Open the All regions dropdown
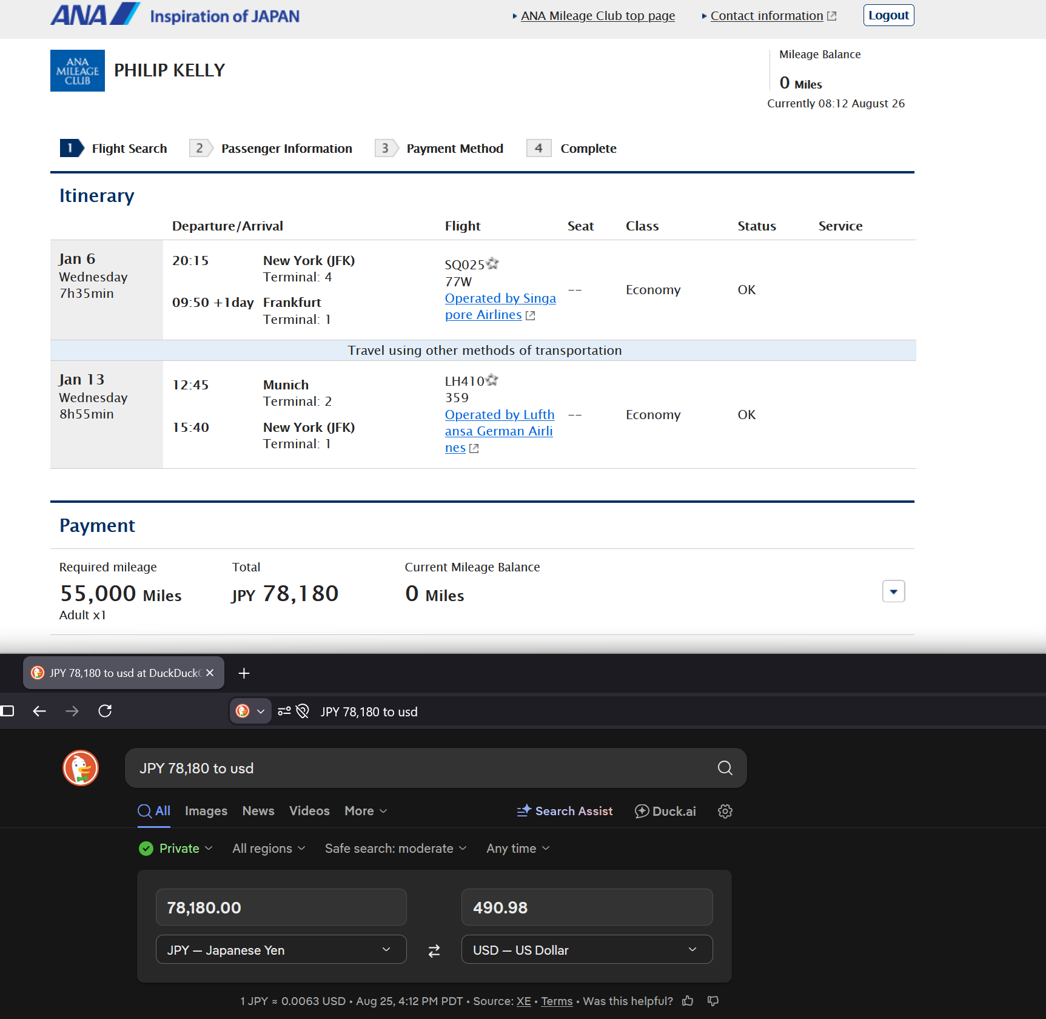The width and height of the screenshot is (1046, 1019). point(269,849)
